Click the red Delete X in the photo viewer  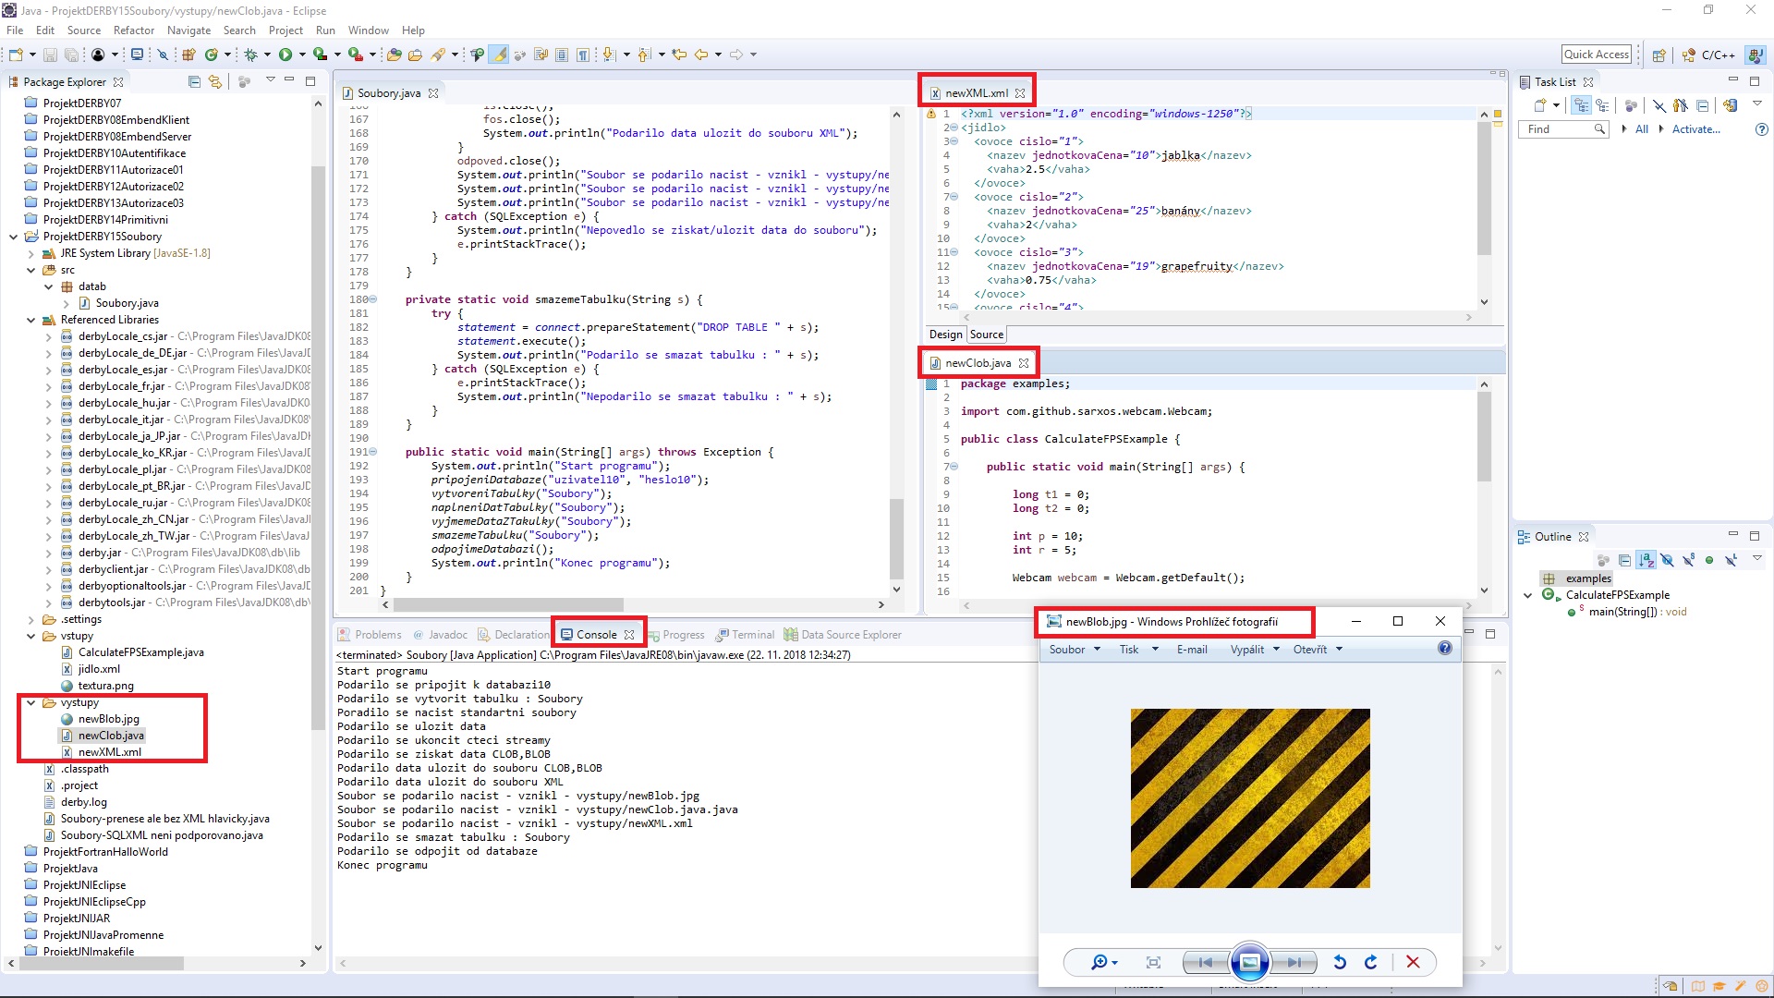click(x=1413, y=962)
